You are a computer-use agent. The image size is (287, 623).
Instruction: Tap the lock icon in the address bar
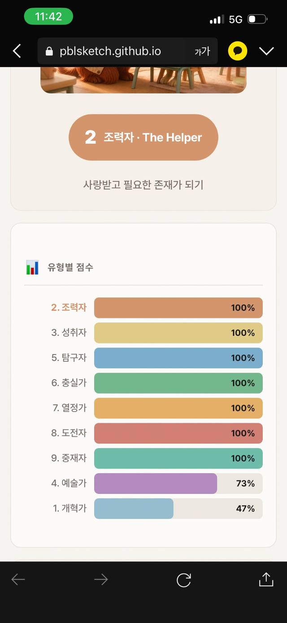[x=50, y=51]
